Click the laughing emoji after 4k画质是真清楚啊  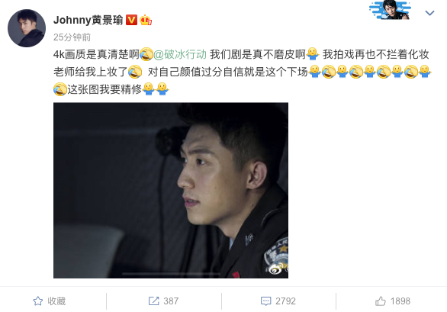[x=146, y=54]
